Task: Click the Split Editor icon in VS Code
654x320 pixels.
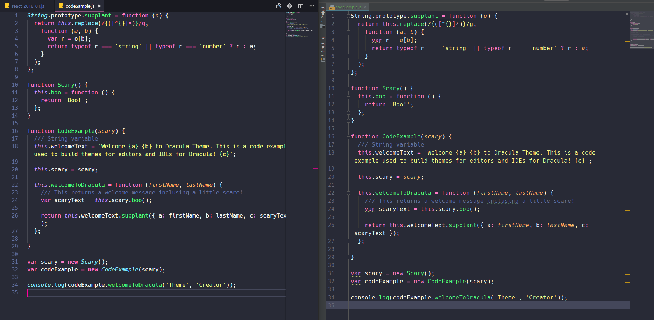Action: [x=301, y=6]
